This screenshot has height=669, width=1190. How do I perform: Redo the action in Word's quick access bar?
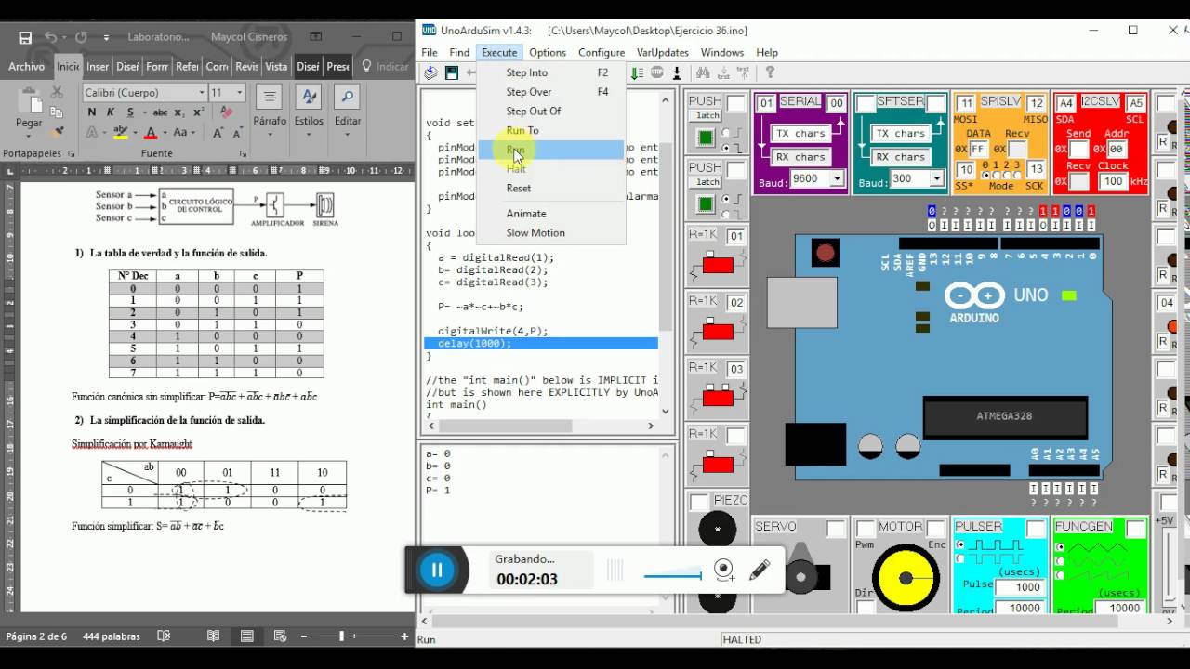coord(81,37)
